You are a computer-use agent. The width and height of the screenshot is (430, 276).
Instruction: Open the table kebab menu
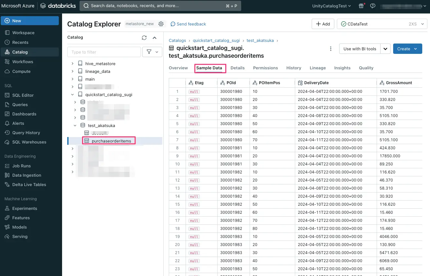(330, 49)
